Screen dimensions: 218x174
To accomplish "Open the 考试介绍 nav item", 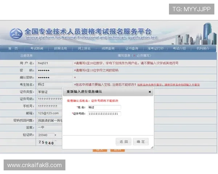I will pyautogui.click(x=179, y=49).
